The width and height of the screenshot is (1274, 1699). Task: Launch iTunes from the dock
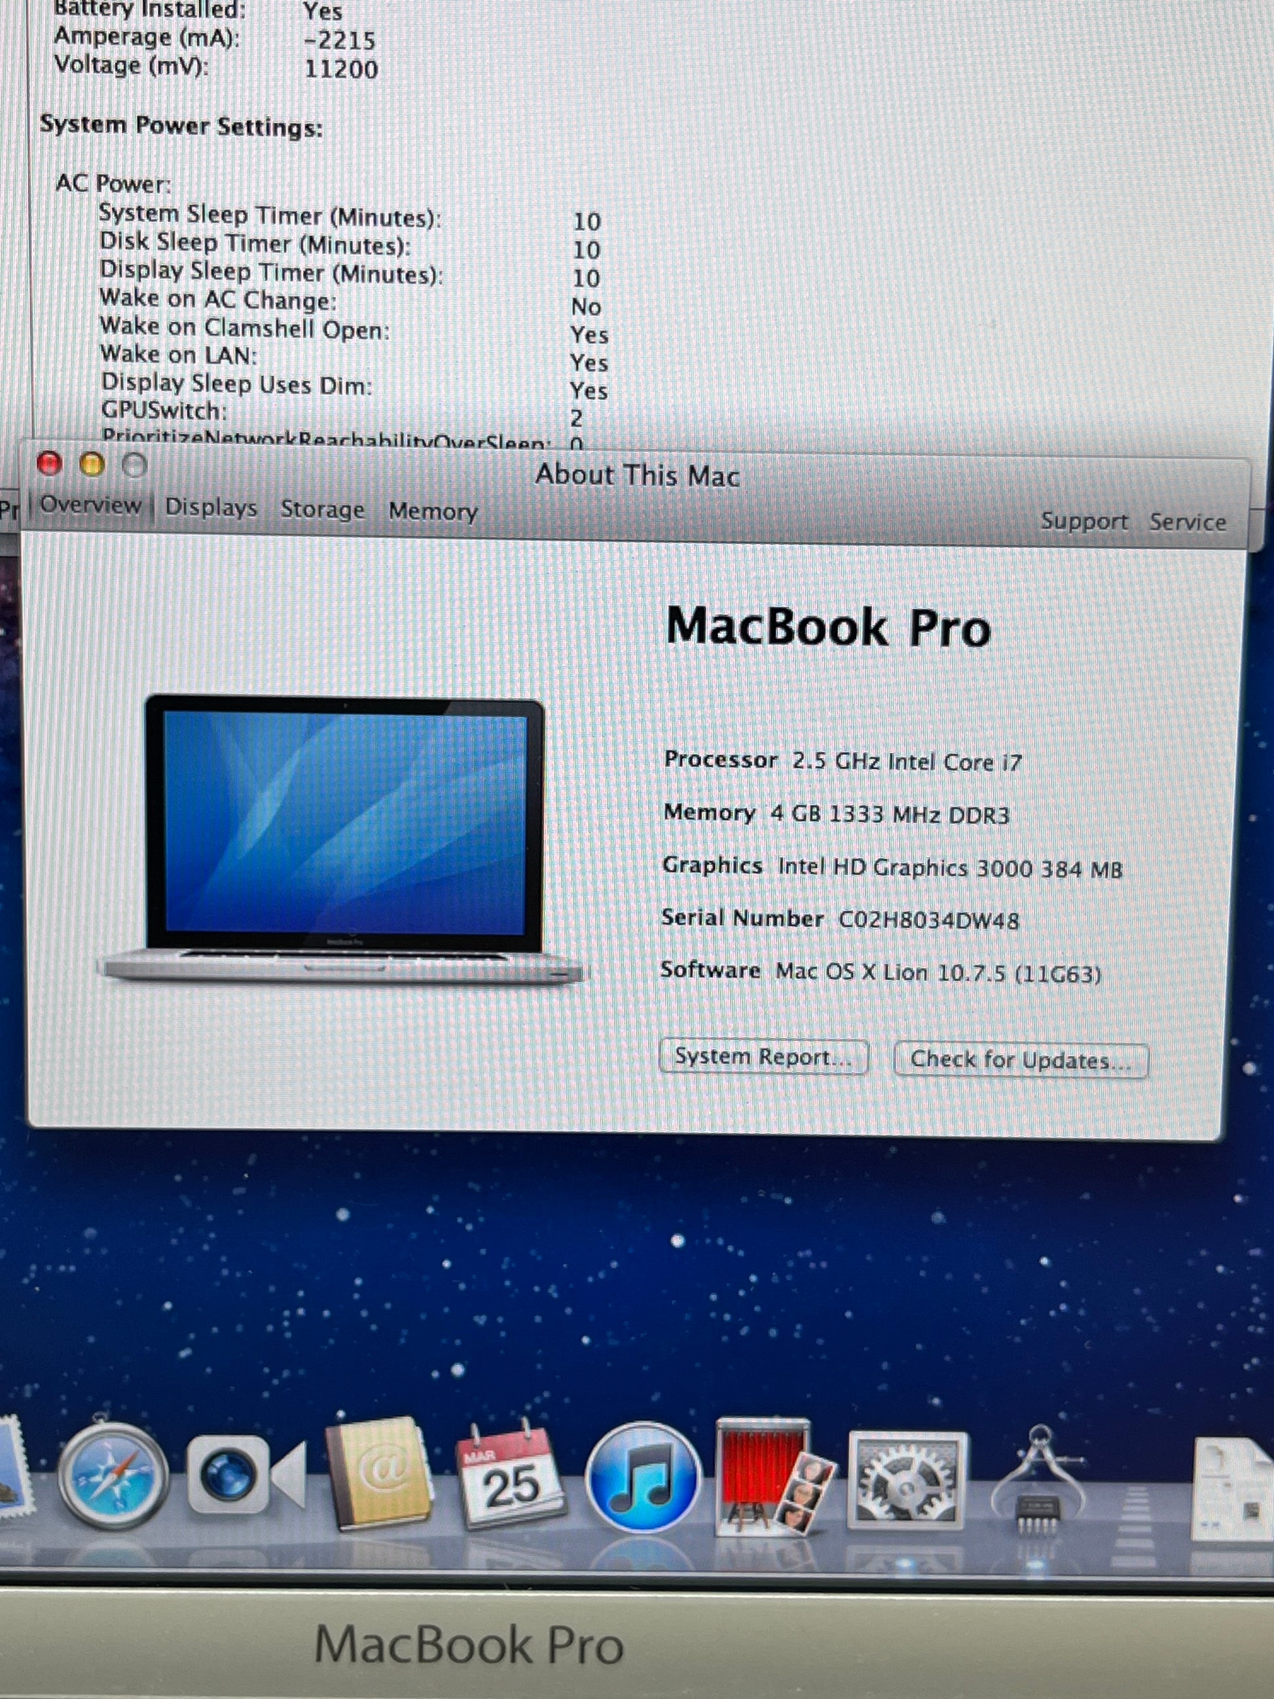coord(643,1476)
